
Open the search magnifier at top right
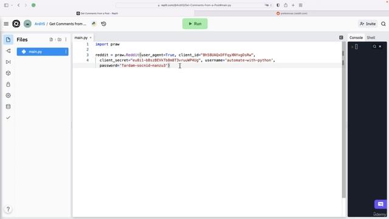(x=384, y=24)
